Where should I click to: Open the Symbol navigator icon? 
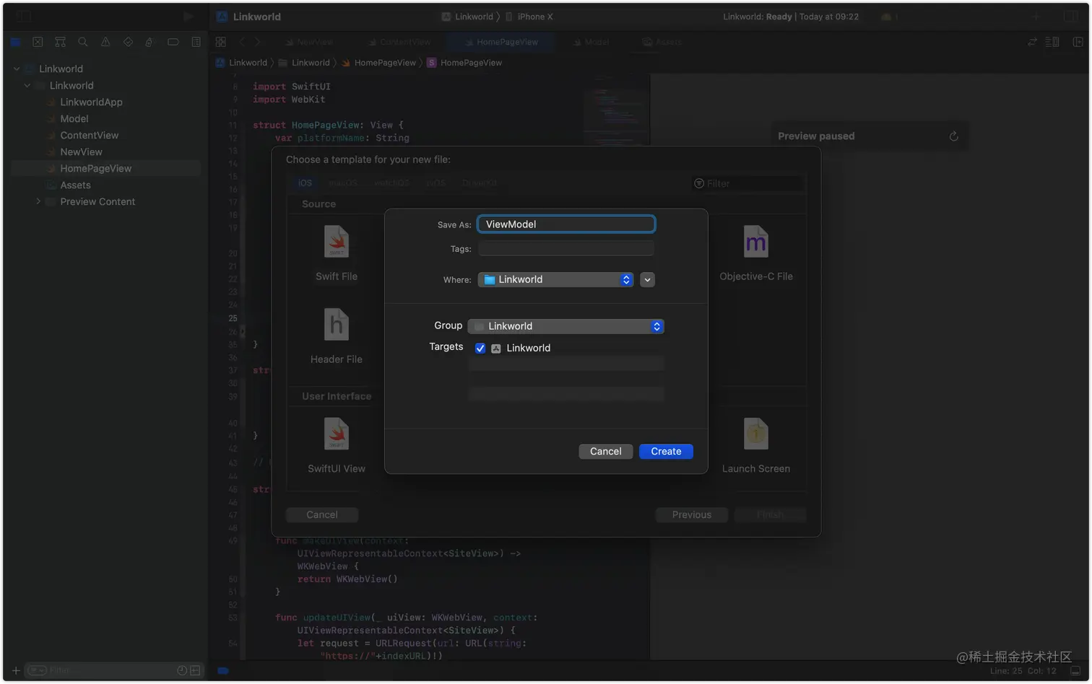coord(60,42)
